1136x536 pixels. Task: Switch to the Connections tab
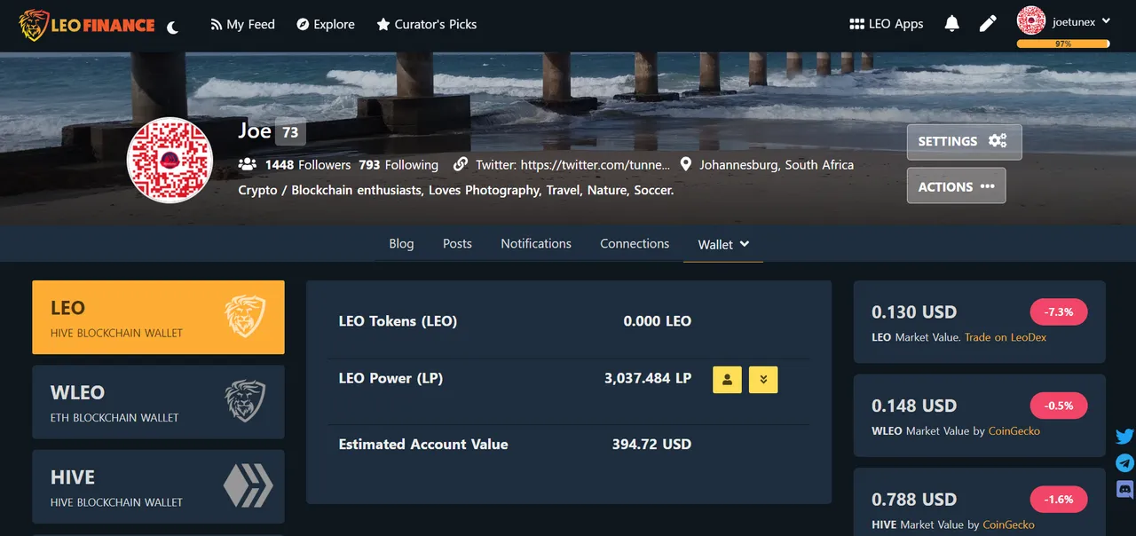point(635,243)
